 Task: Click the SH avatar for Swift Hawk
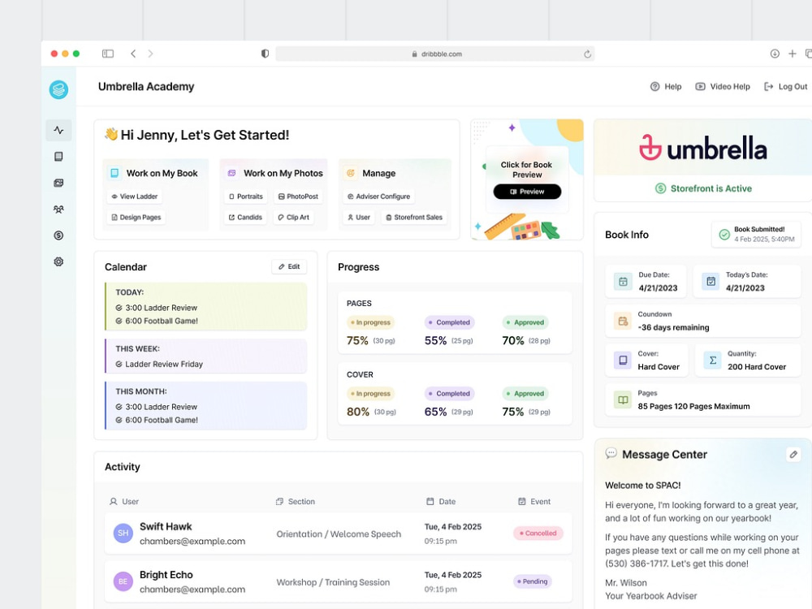click(x=123, y=533)
